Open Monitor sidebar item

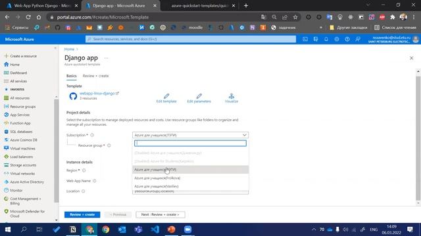(x=13, y=190)
